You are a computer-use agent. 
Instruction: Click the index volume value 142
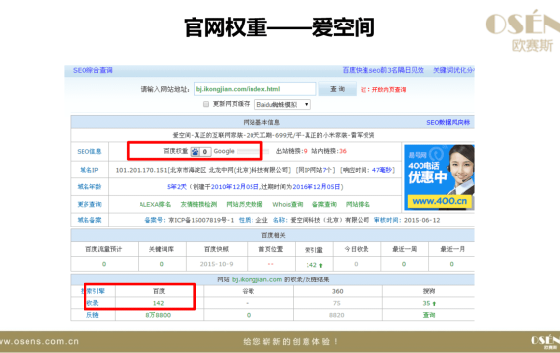[x=311, y=265]
